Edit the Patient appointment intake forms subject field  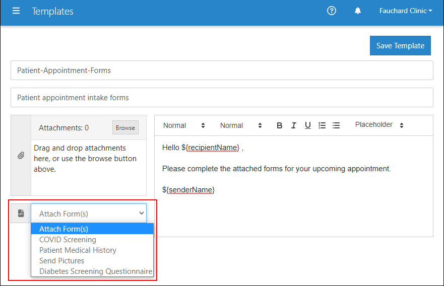pos(222,97)
